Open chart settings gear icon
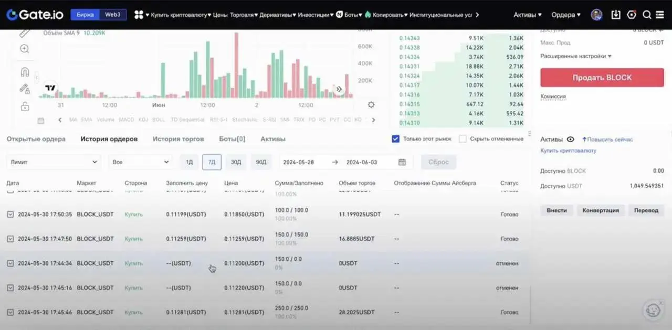 click(371, 104)
